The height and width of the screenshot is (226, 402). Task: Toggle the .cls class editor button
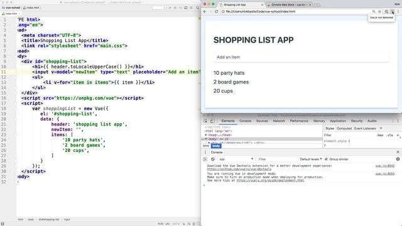(x=389, y=135)
